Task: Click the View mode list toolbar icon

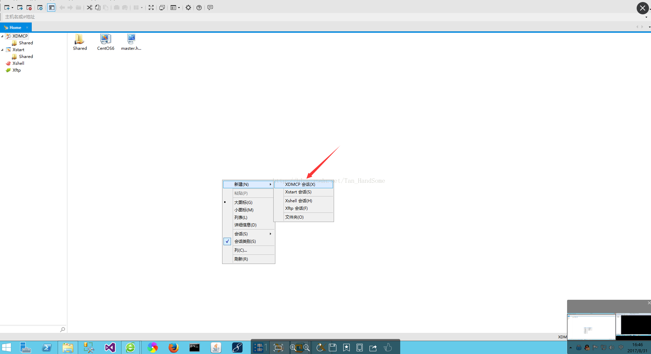Action: 173,8
